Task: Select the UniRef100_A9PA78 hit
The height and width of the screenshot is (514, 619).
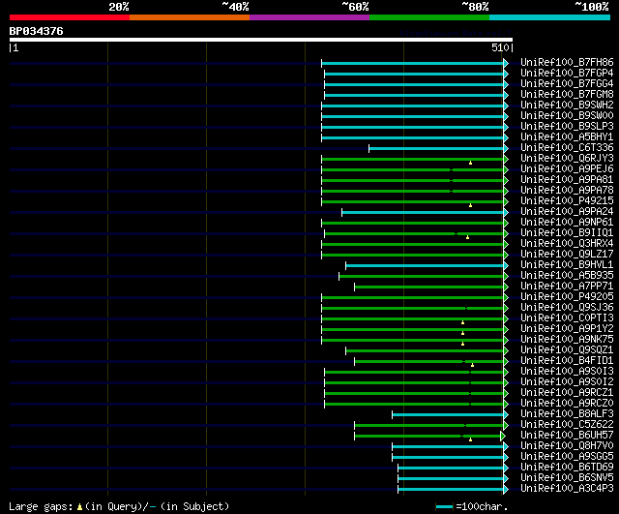Action: click(567, 191)
